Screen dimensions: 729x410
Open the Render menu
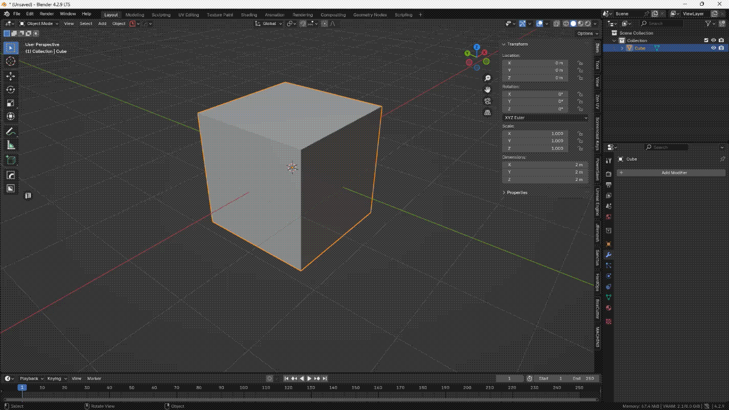[x=47, y=14]
